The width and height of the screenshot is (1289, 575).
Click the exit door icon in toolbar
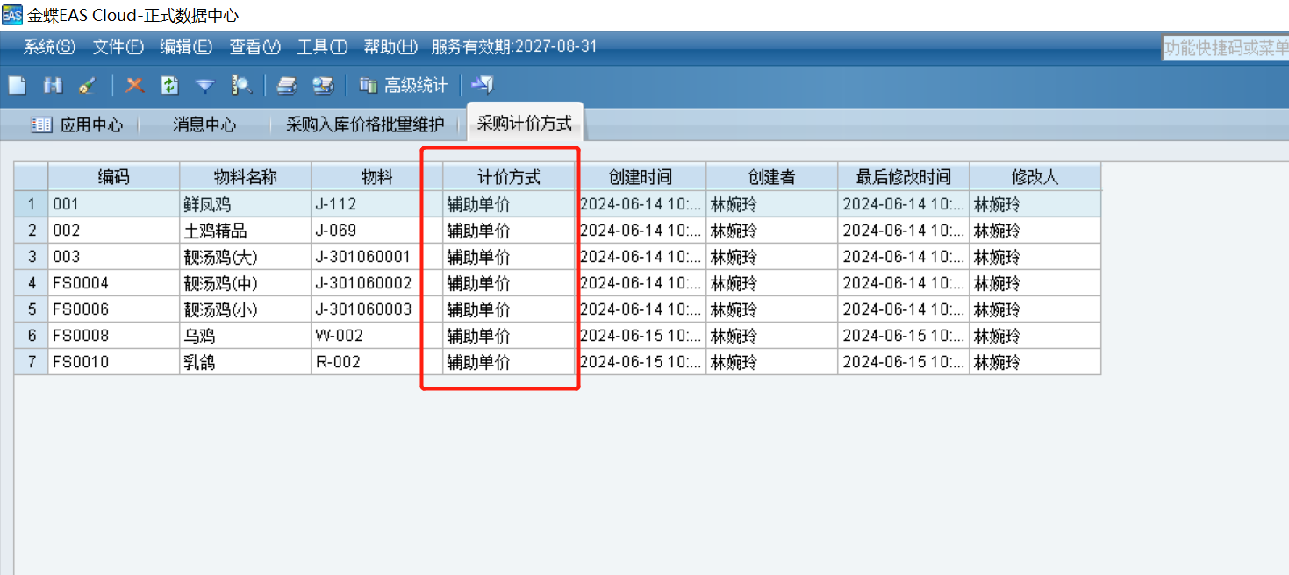(x=482, y=85)
